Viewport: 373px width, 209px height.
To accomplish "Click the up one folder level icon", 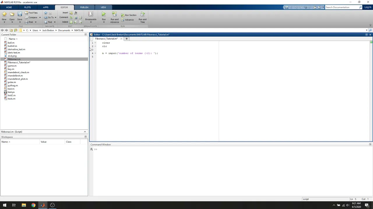I will [x=11, y=30].
